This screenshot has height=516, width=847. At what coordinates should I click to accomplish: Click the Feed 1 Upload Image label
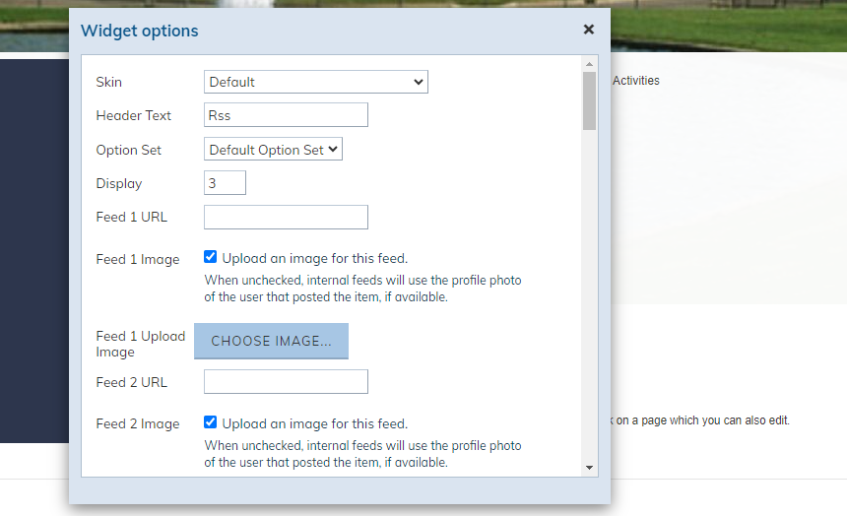click(141, 344)
